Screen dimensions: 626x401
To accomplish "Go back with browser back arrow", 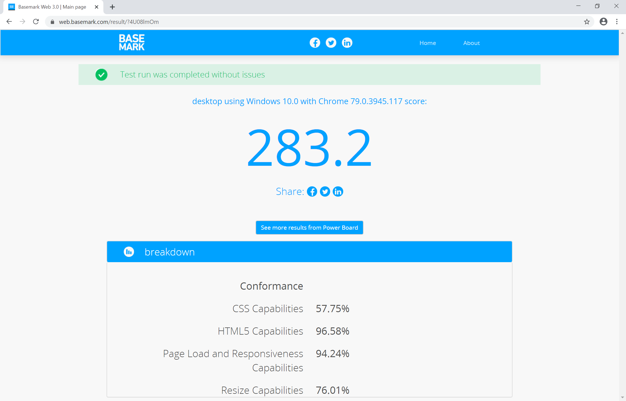I will (x=9, y=22).
